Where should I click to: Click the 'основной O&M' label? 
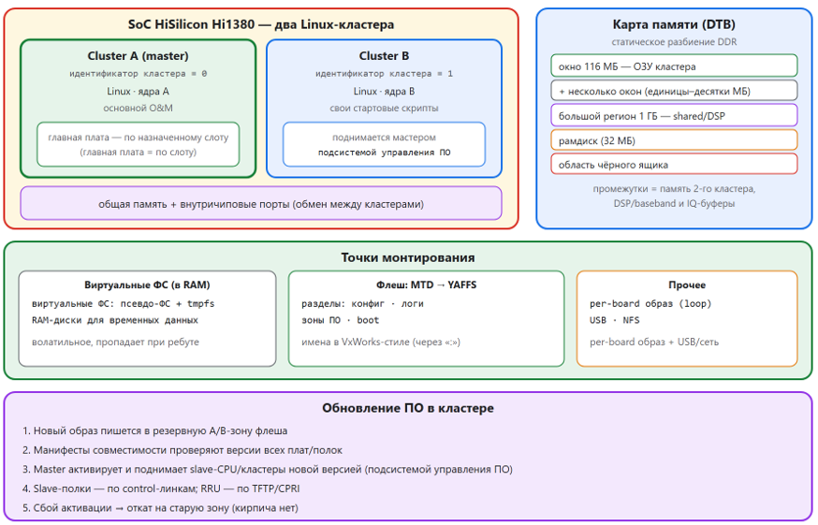[x=139, y=108]
